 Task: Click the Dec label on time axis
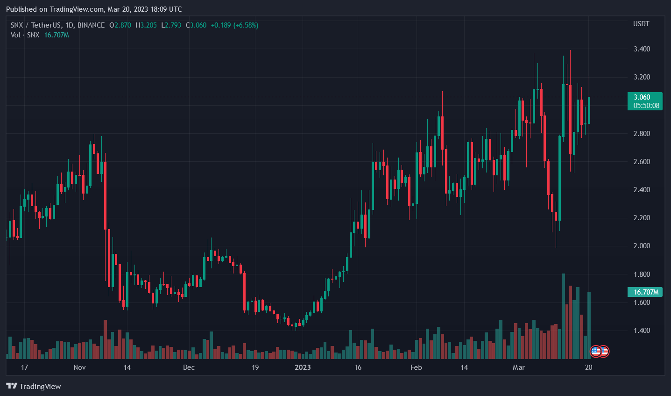(x=189, y=367)
